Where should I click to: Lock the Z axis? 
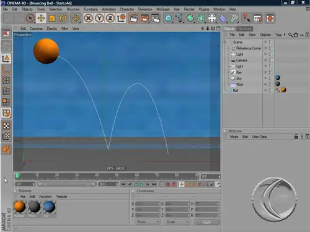(110, 19)
